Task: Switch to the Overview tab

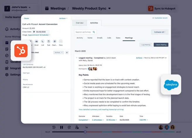Action: (80, 23)
